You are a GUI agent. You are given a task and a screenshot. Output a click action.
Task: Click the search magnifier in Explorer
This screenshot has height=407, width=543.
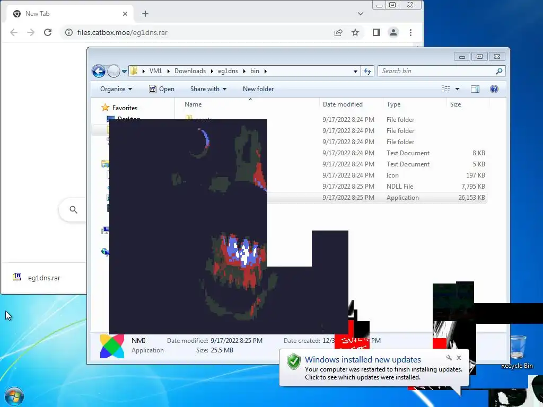499,71
